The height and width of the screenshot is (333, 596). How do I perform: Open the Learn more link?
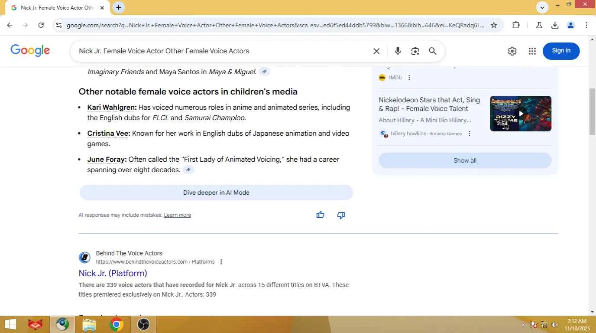177,215
